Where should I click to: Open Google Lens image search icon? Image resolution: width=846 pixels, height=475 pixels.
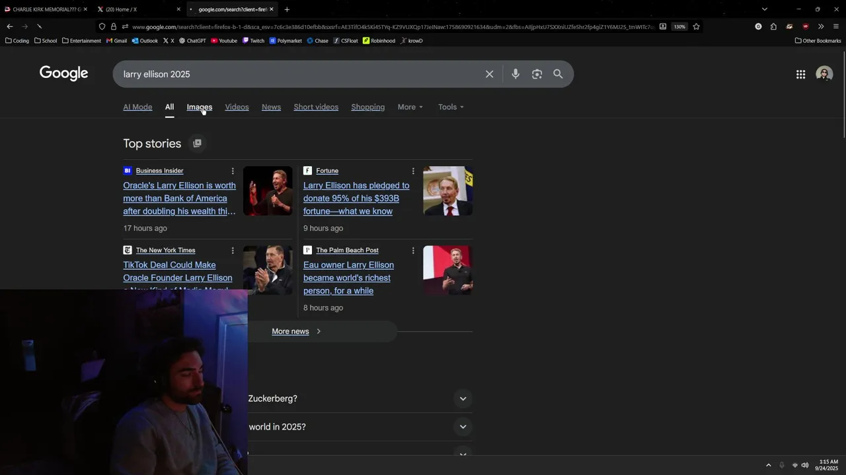537,74
